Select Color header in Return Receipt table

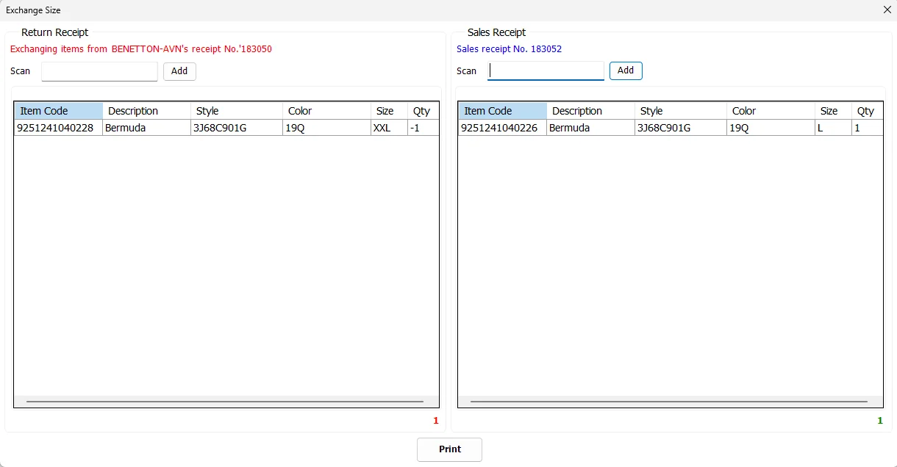[x=326, y=111]
